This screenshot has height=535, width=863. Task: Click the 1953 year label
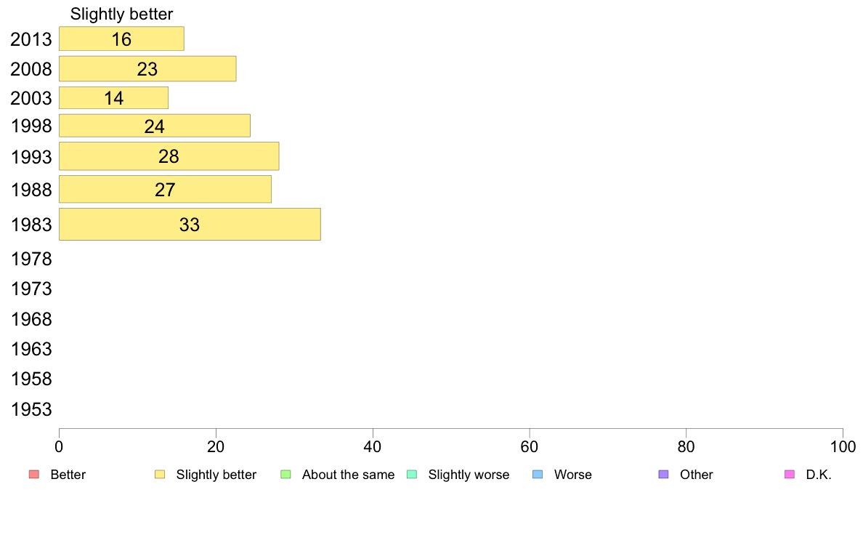(x=31, y=409)
